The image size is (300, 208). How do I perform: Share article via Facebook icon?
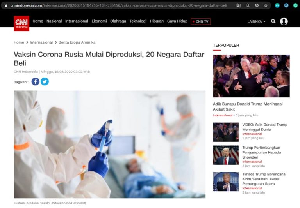36,81
